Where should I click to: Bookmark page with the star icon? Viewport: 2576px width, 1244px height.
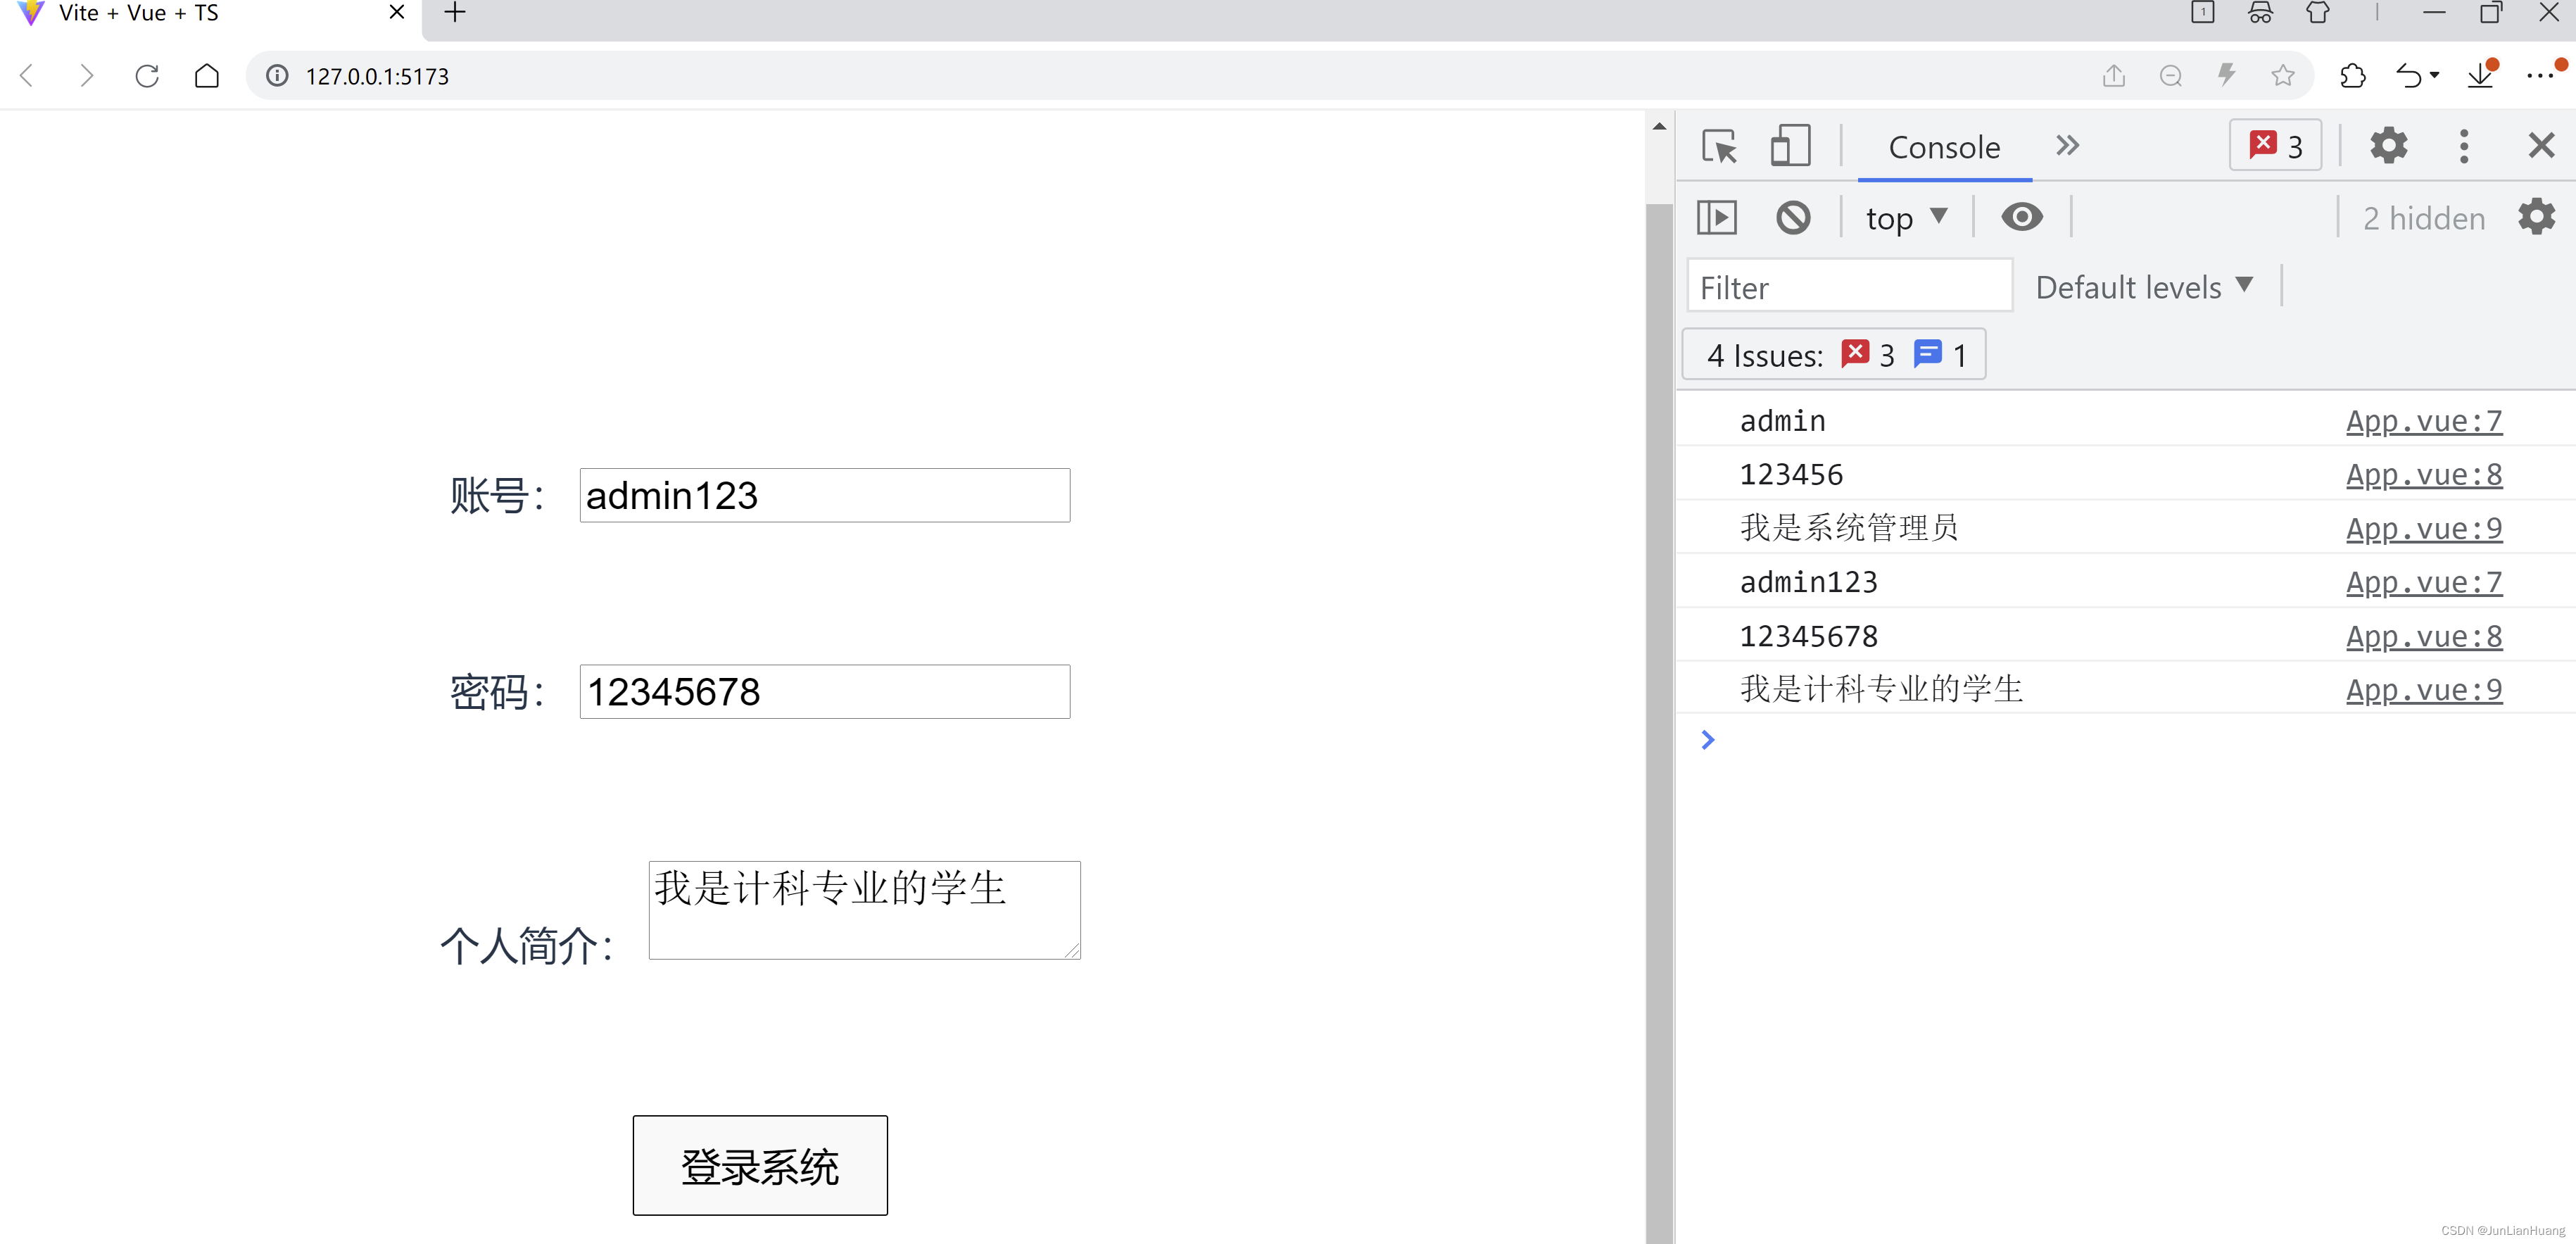coord(2282,76)
